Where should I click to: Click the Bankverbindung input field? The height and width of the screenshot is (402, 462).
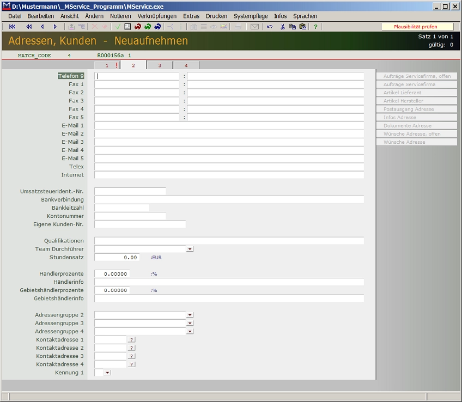[229, 200]
